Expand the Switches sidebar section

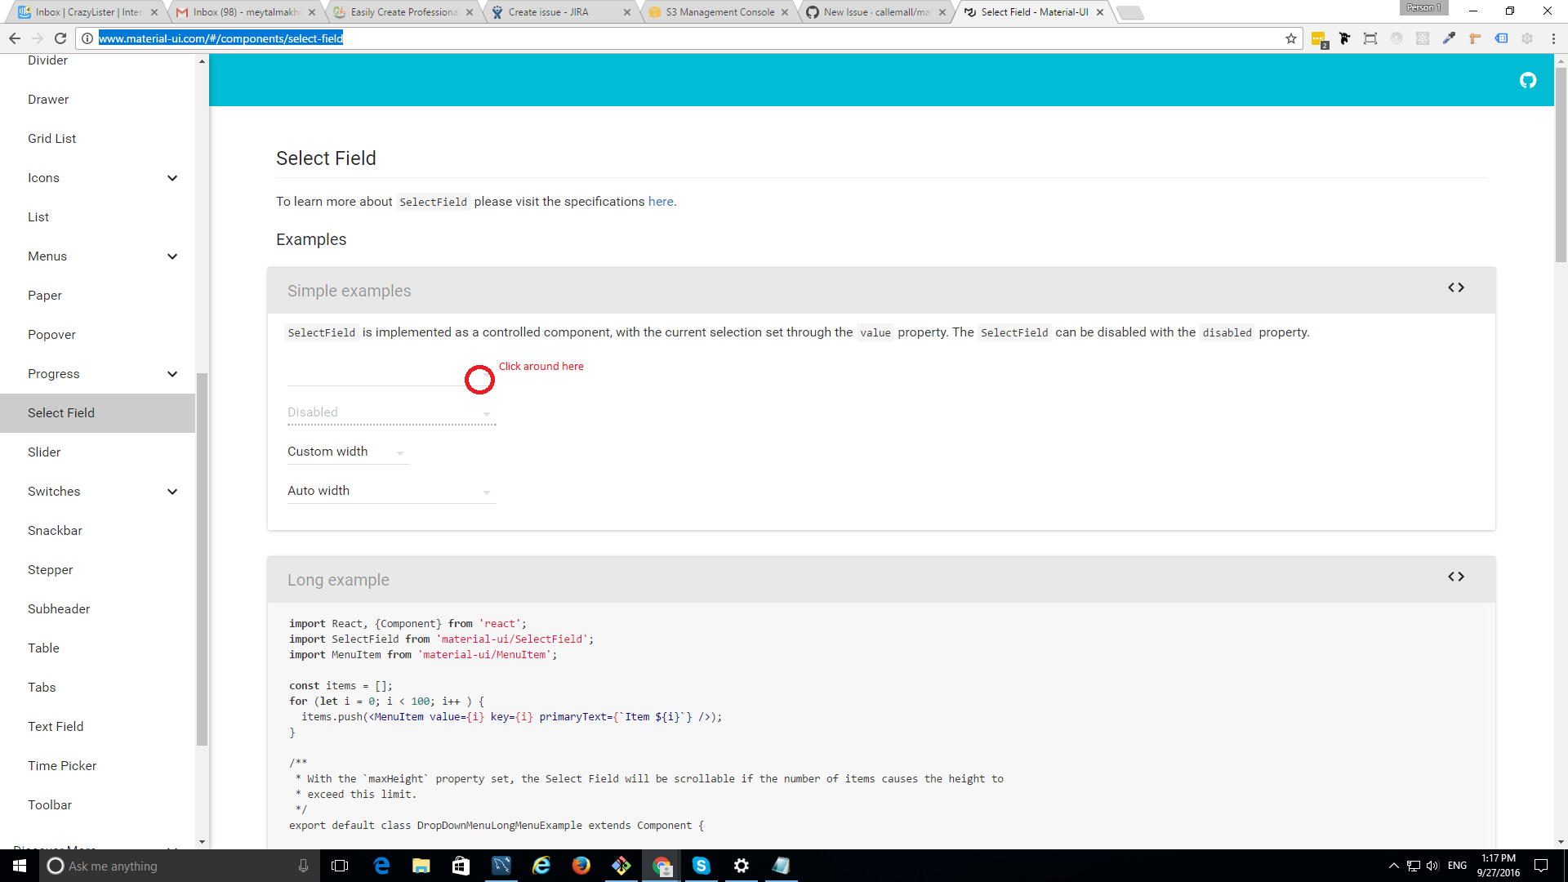point(172,492)
